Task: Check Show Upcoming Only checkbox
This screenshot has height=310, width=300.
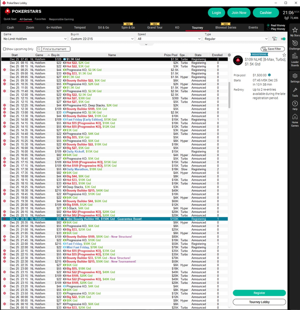Action: point(4,49)
